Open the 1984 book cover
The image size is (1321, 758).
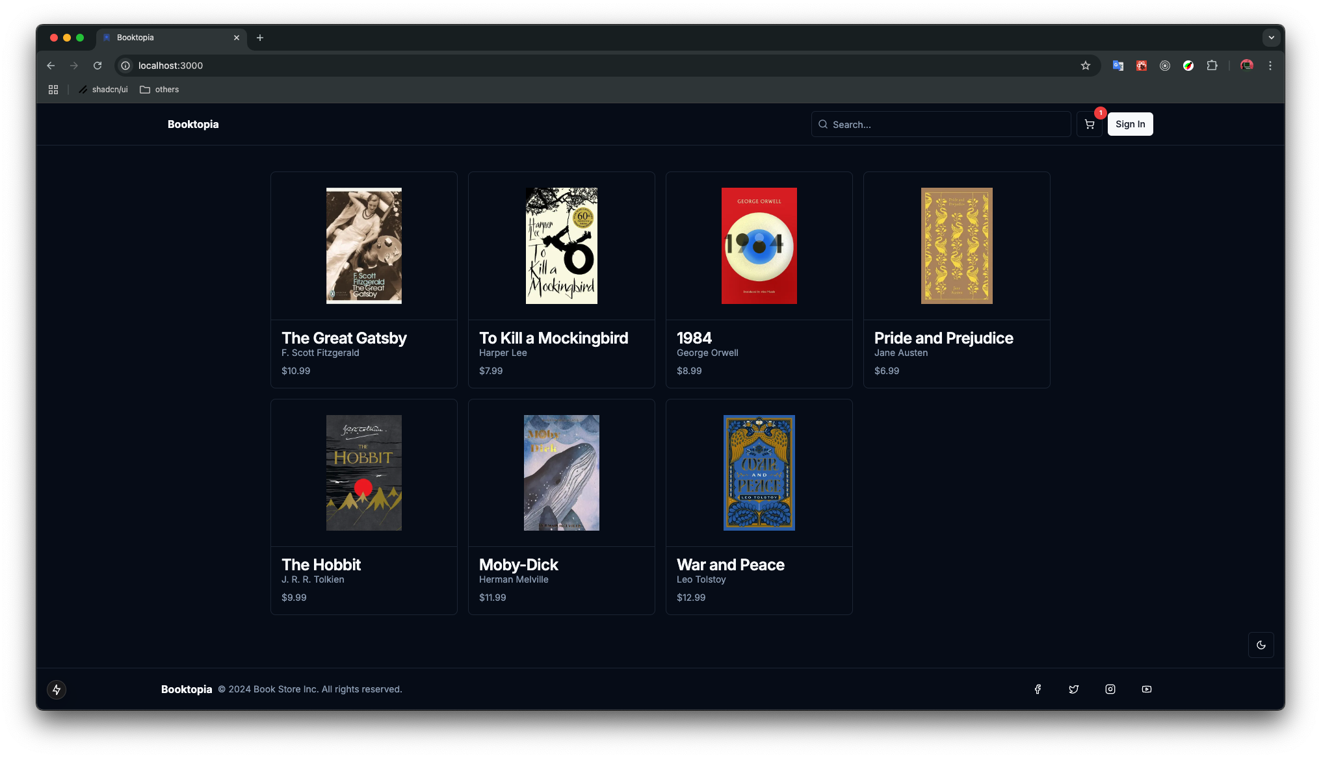pos(759,246)
